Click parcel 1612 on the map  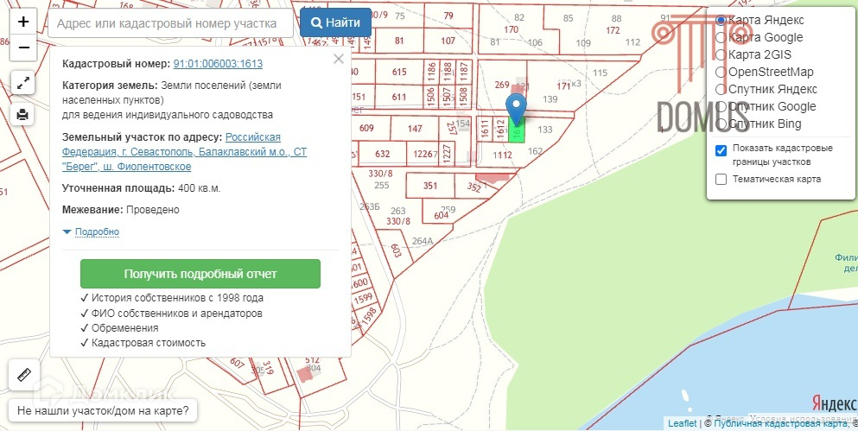[500, 129]
